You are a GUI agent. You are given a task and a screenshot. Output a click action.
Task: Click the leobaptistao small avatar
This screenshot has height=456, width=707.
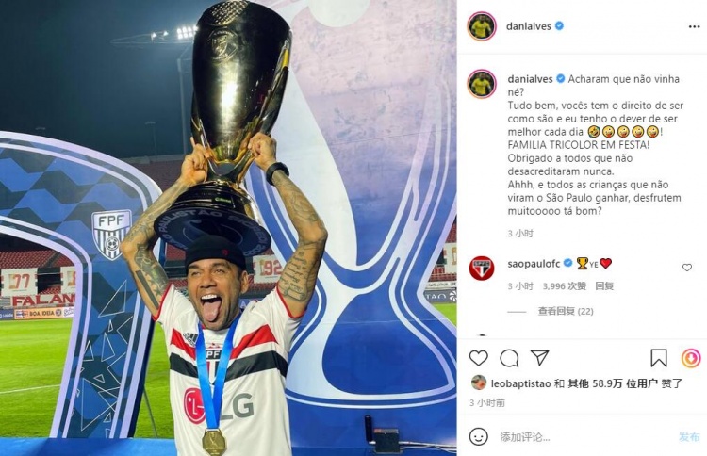click(479, 383)
